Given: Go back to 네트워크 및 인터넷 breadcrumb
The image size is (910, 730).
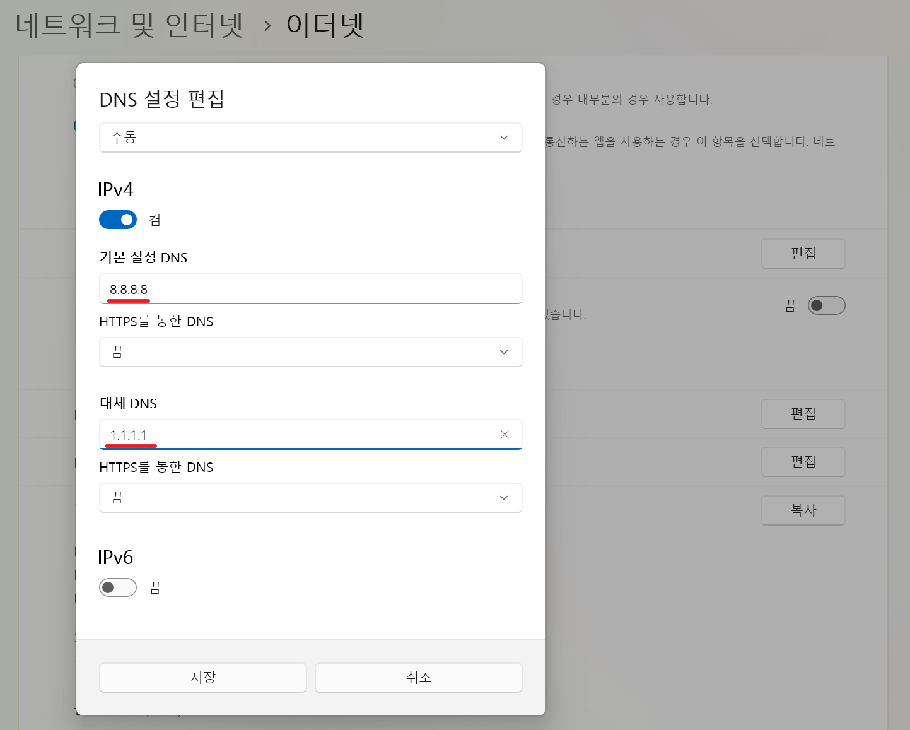Looking at the screenshot, I should tap(129, 26).
